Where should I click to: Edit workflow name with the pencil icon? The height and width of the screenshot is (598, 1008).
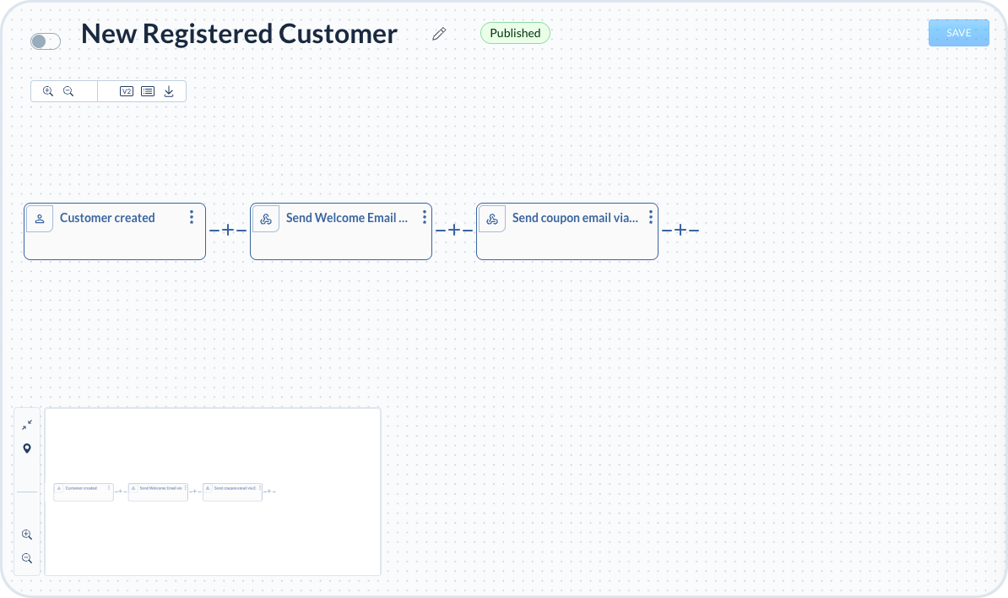pyautogui.click(x=439, y=34)
